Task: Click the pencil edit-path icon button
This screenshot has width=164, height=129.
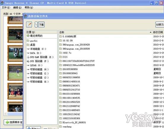Action: (29, 25)
